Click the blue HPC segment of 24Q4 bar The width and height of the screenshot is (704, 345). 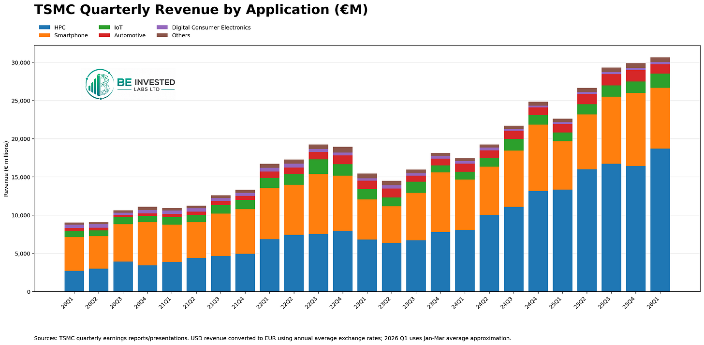point(538,241)
